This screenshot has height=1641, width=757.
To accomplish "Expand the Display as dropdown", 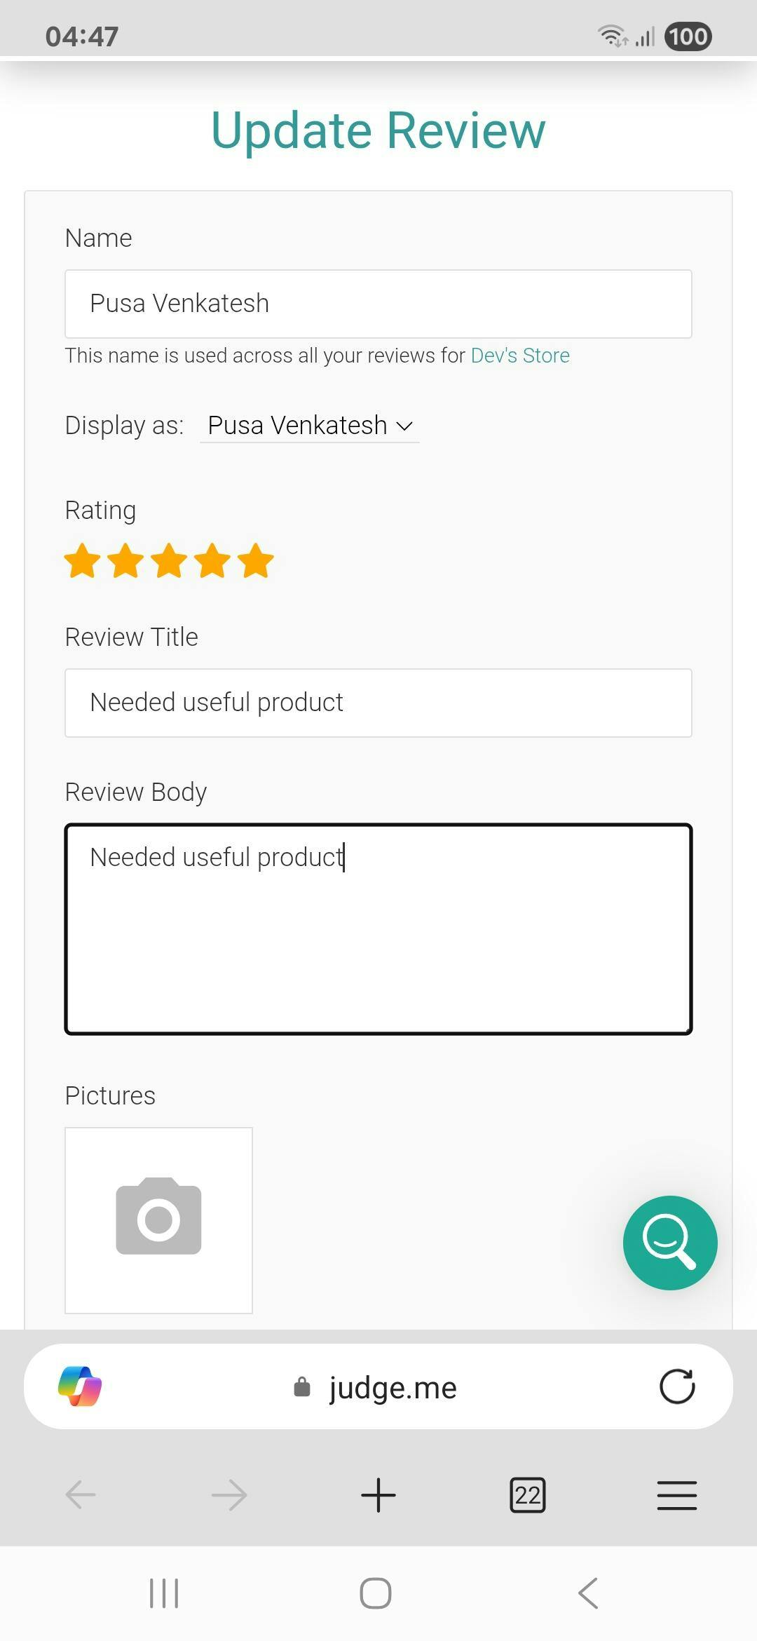I will [x=309, y=426].
